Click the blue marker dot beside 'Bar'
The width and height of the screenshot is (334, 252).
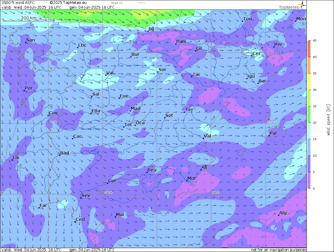pos(258,83)
